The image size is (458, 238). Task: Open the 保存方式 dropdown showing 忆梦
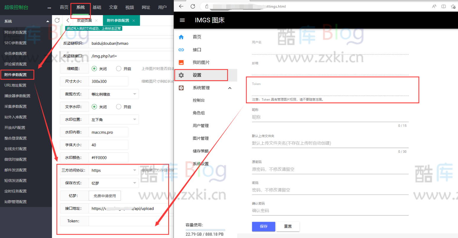tap(114, 183)
